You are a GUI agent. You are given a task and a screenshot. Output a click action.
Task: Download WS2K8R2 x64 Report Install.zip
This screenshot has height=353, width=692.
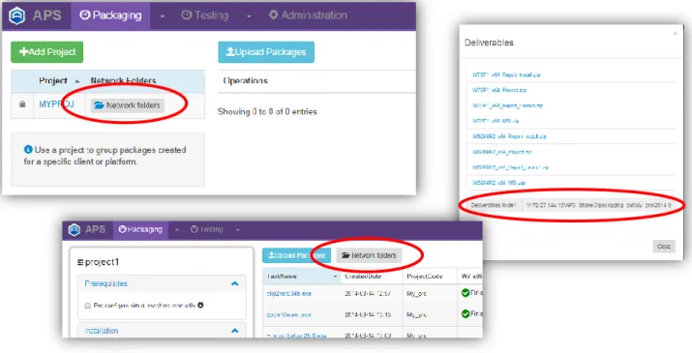[509, 136]
